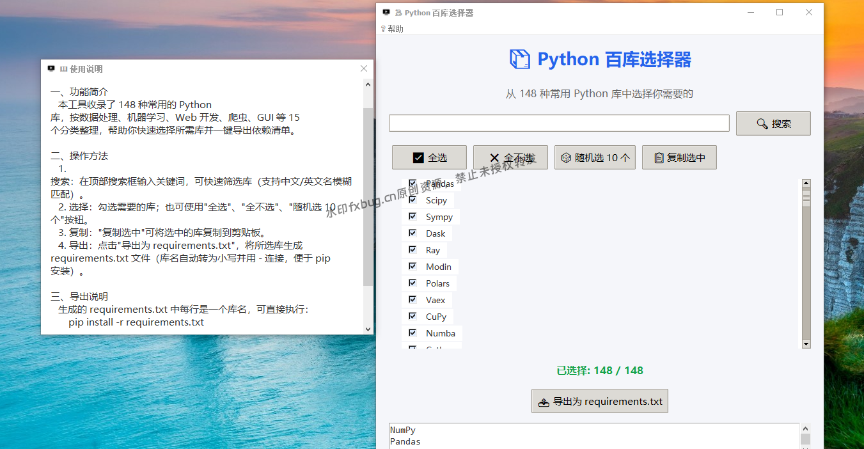Close the 使用说明 help window
Screen dimensions: 864x449
(x=364, y=68)
